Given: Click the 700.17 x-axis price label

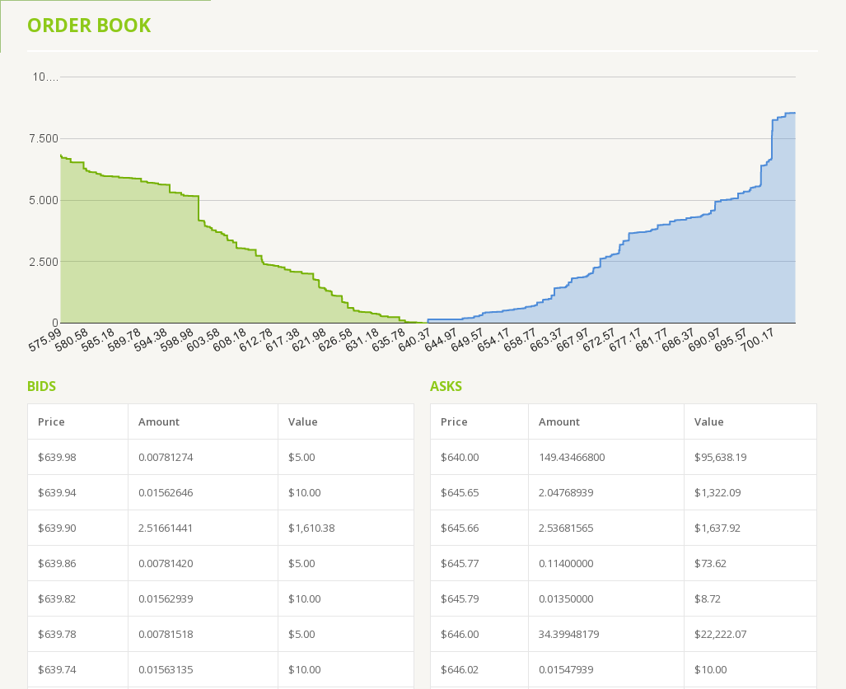Looking at the screenshot, I should (x=756, y=340).
